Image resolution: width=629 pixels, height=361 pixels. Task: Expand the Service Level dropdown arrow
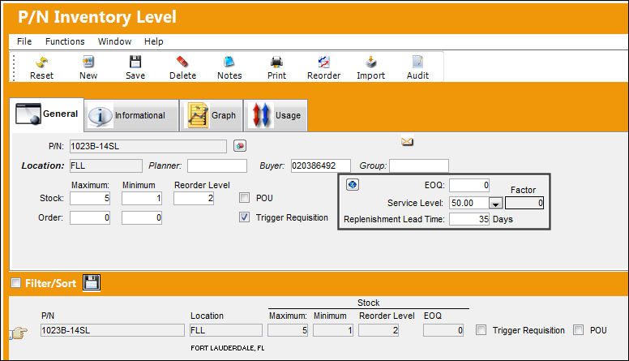point(496,203)
